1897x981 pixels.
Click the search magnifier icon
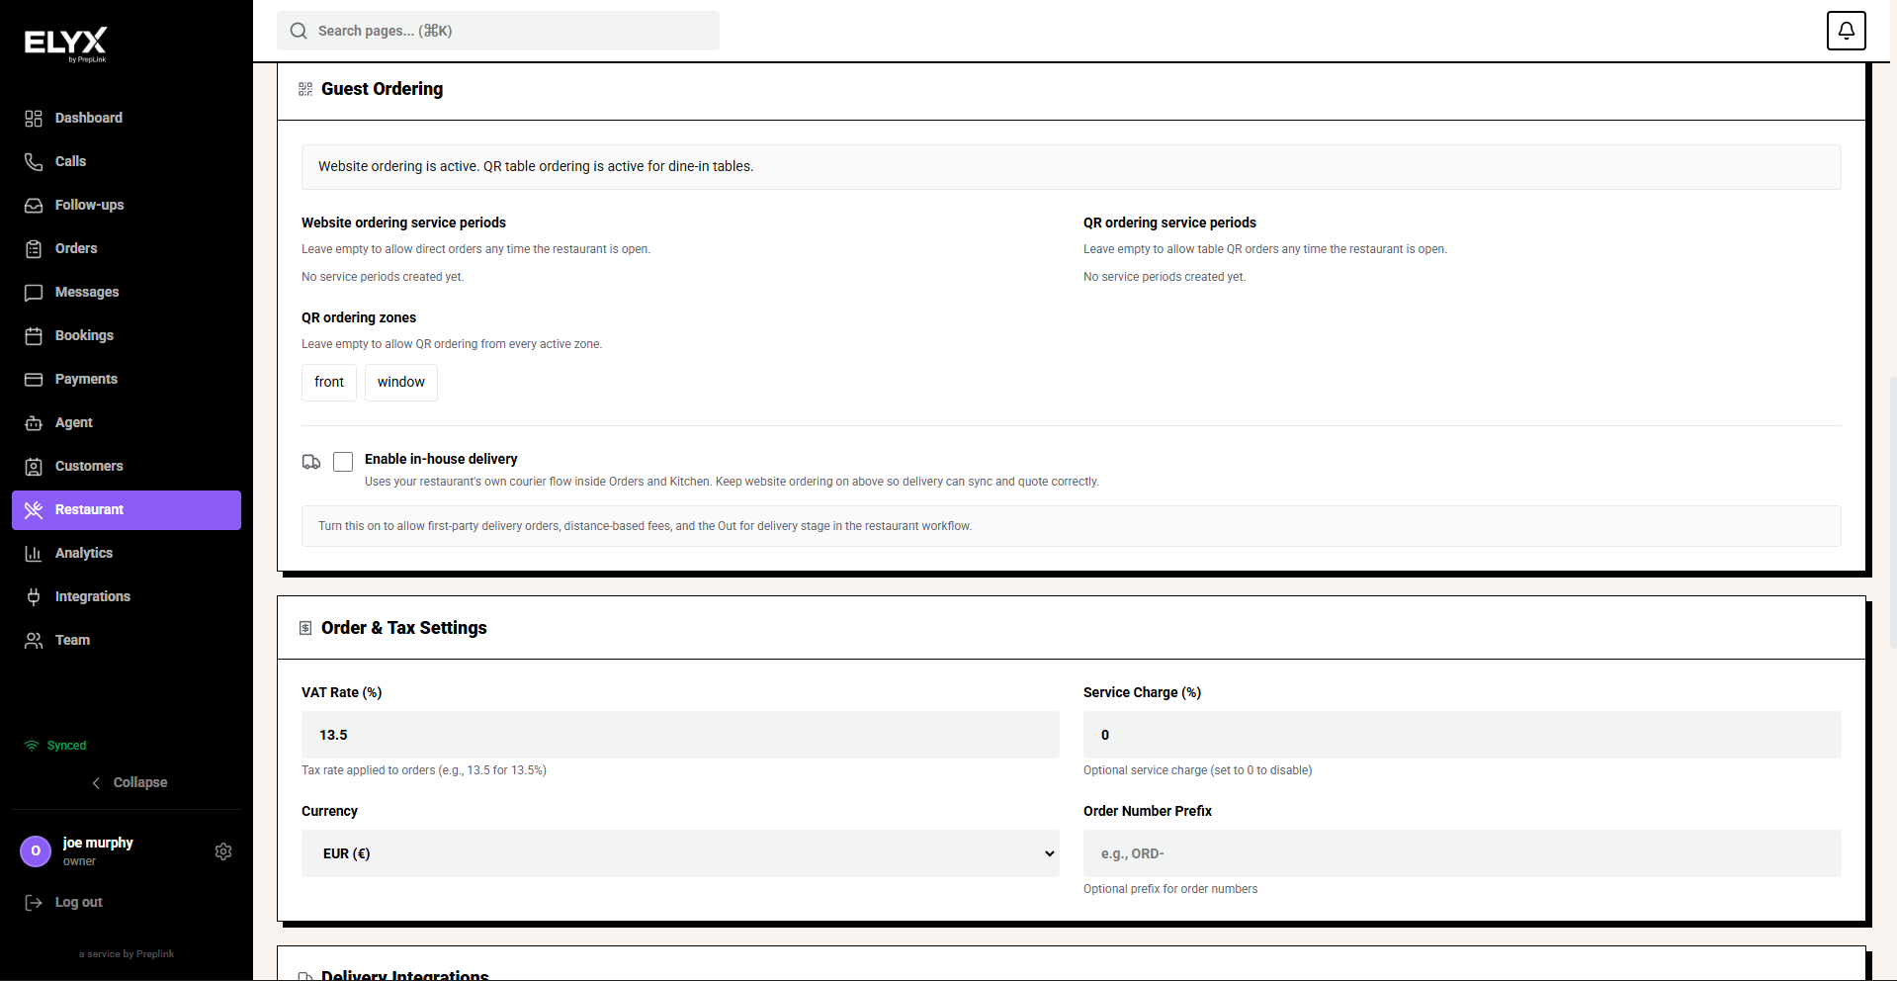pos(299,31)
